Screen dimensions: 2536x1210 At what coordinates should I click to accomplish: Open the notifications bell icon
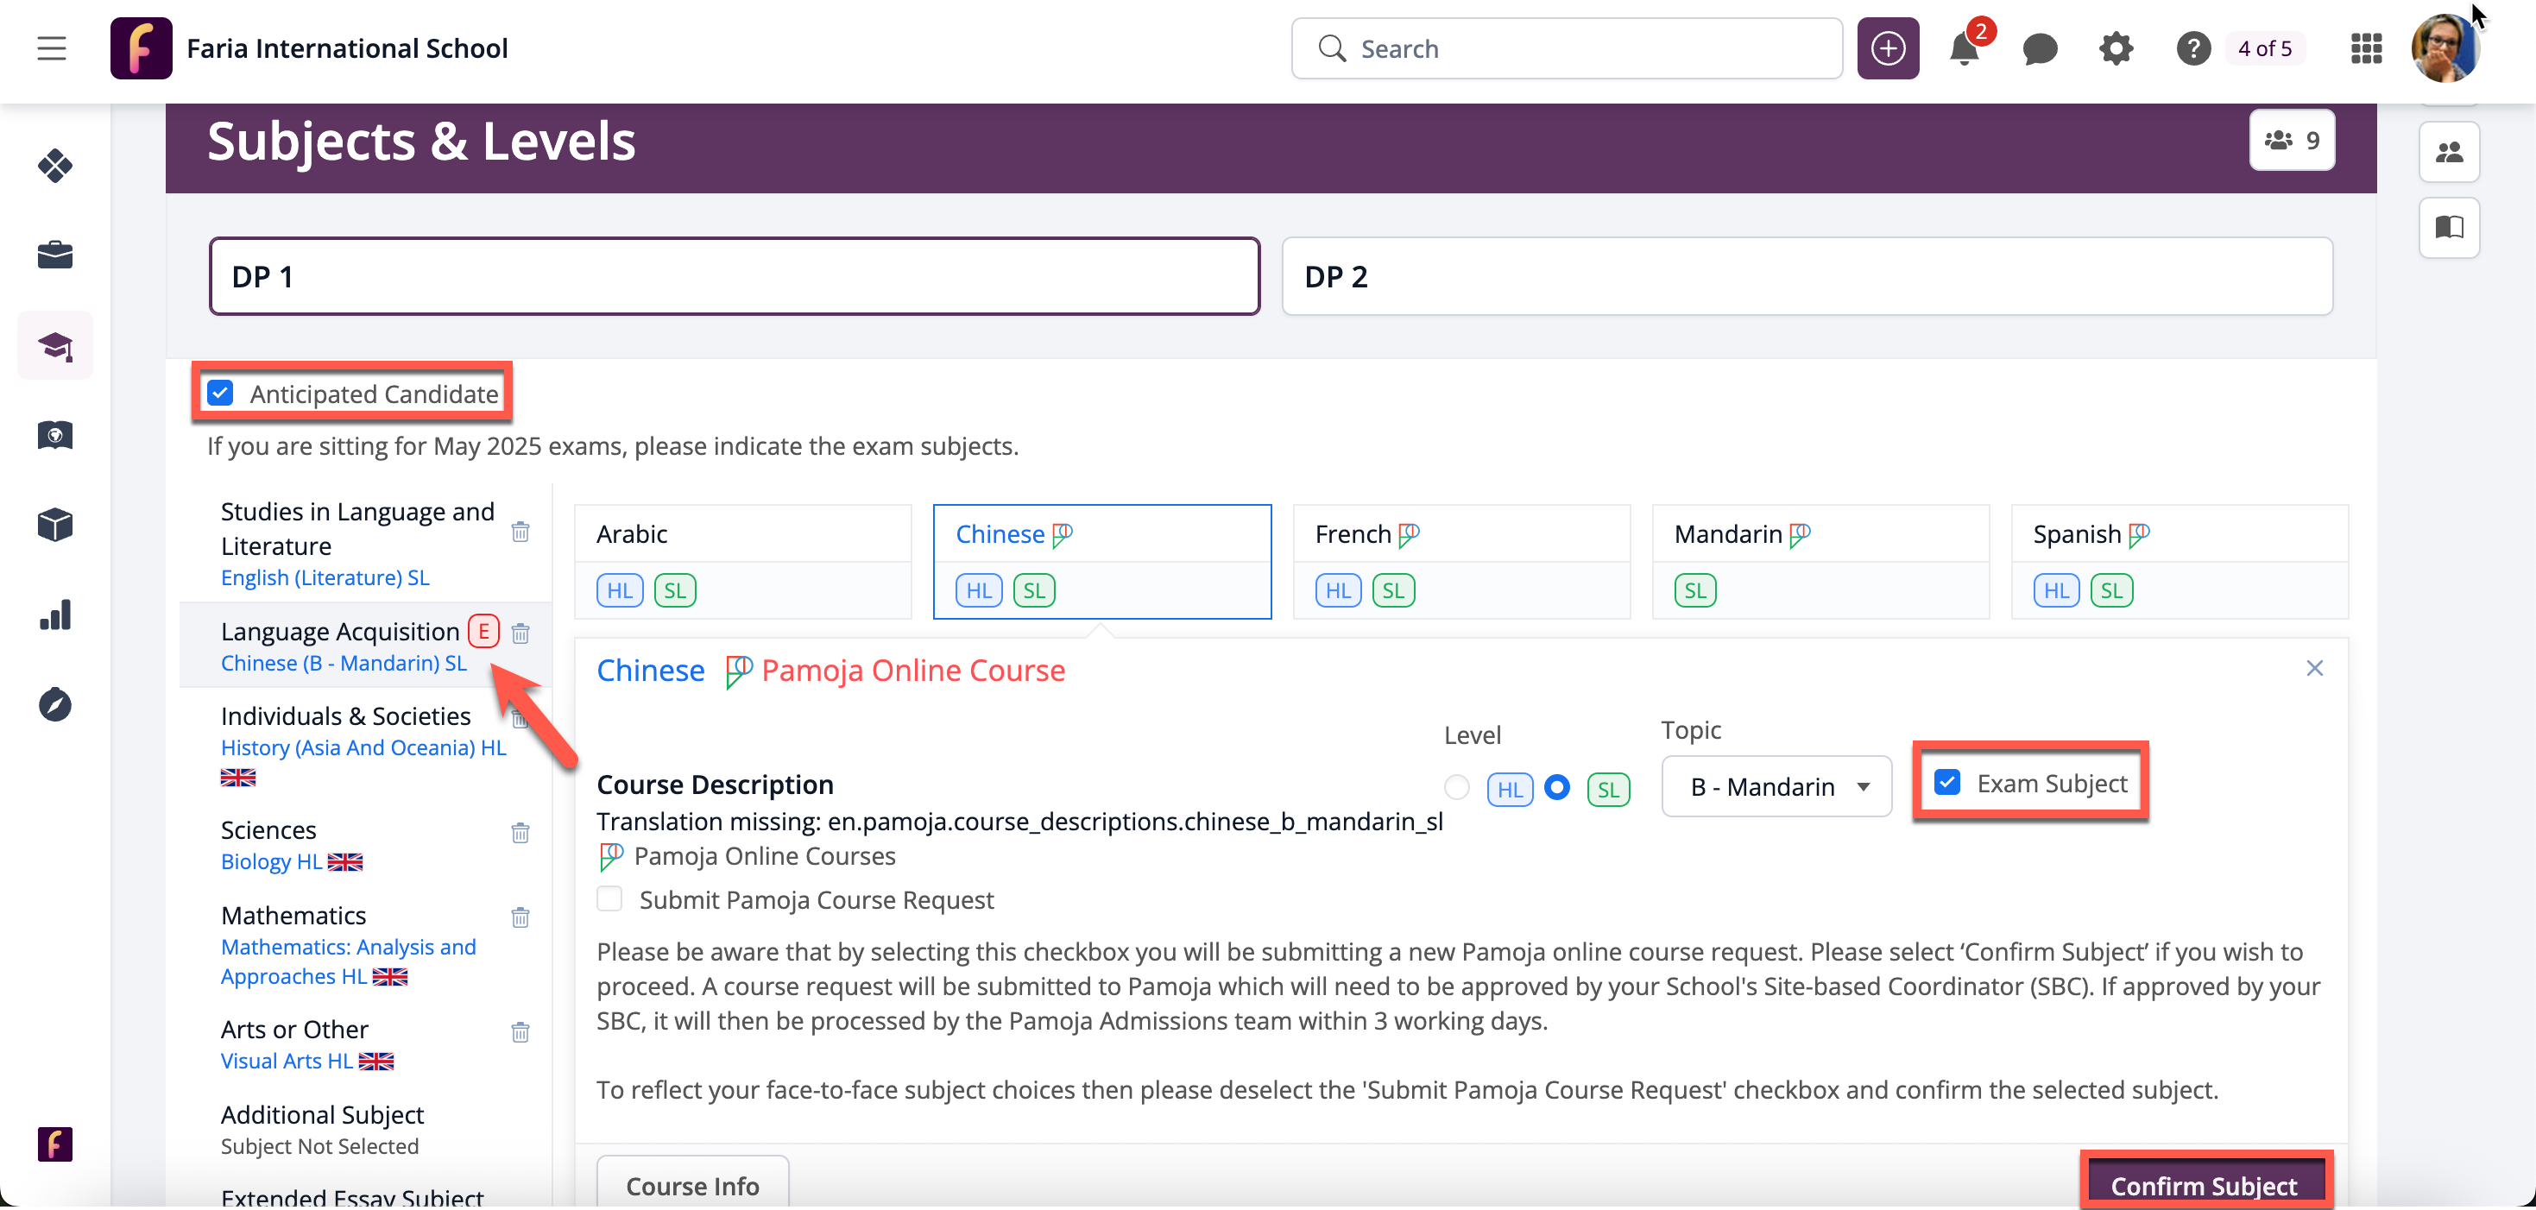(x=1963, y=49)
